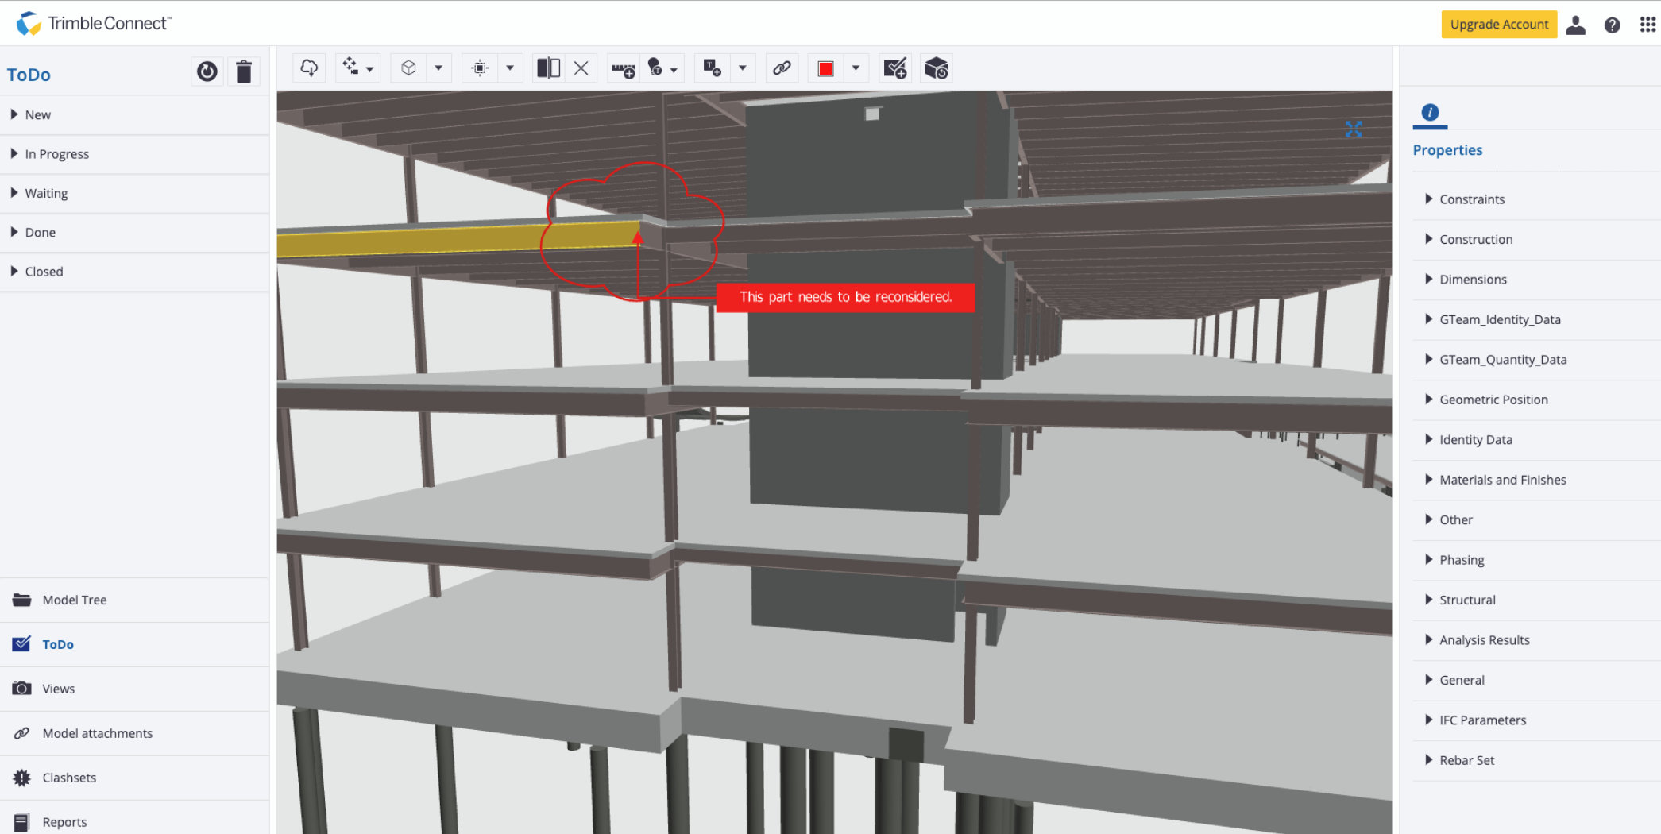Click the fit-to-selection icon
This screenshot has height=834, width=1661.
click(480, 68)
